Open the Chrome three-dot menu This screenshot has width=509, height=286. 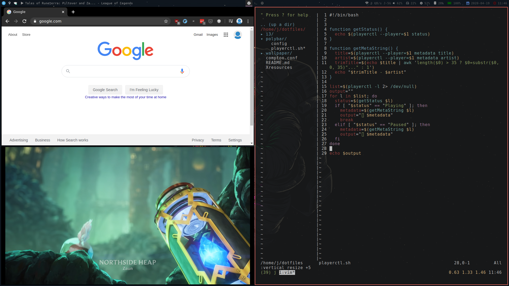248,21
